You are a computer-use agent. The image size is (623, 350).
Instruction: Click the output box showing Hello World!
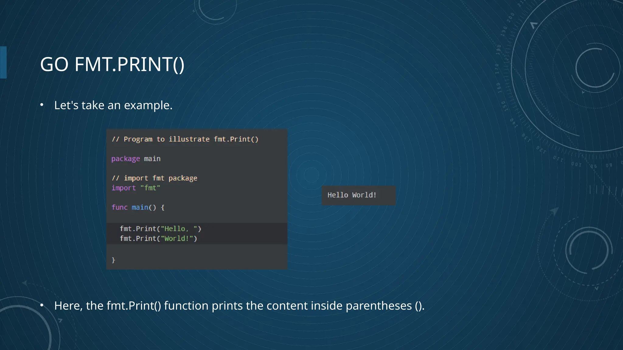(359, 195)
